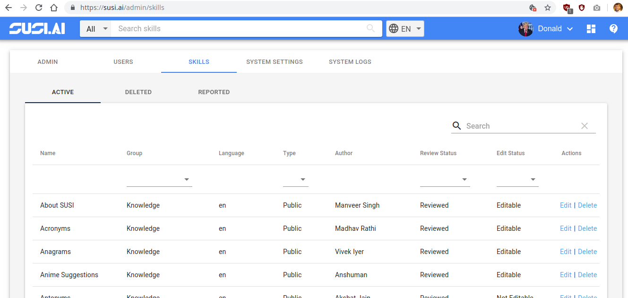Switch to the USERS tab
Screen dimensions: 628x298
coord(123,61)
